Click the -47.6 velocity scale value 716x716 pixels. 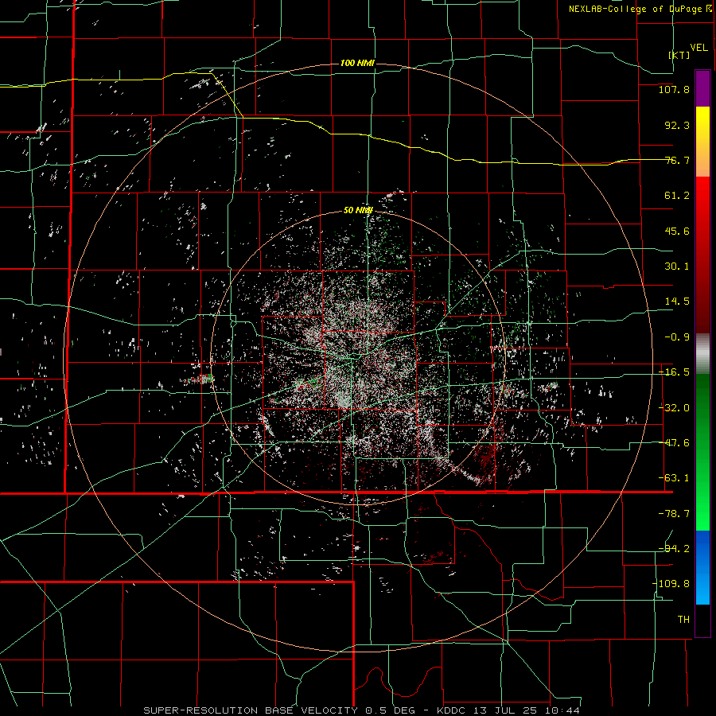[x=674, y=443]
